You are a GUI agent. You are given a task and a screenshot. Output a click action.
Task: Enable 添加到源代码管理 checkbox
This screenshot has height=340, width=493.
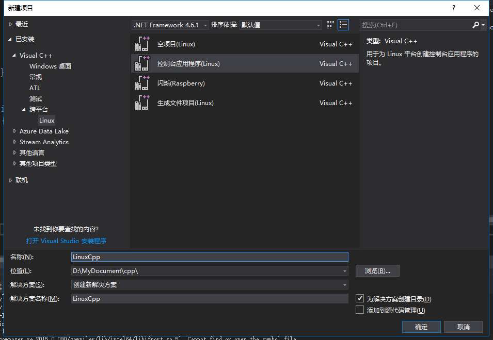(360, 310)
